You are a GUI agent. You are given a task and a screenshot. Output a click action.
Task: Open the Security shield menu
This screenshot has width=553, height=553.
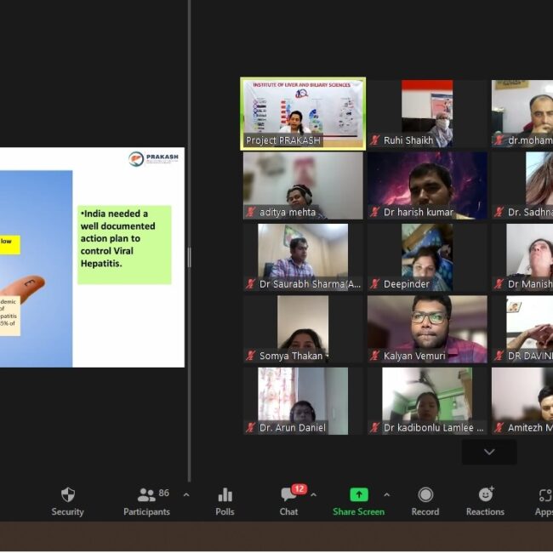coord(67,501)
